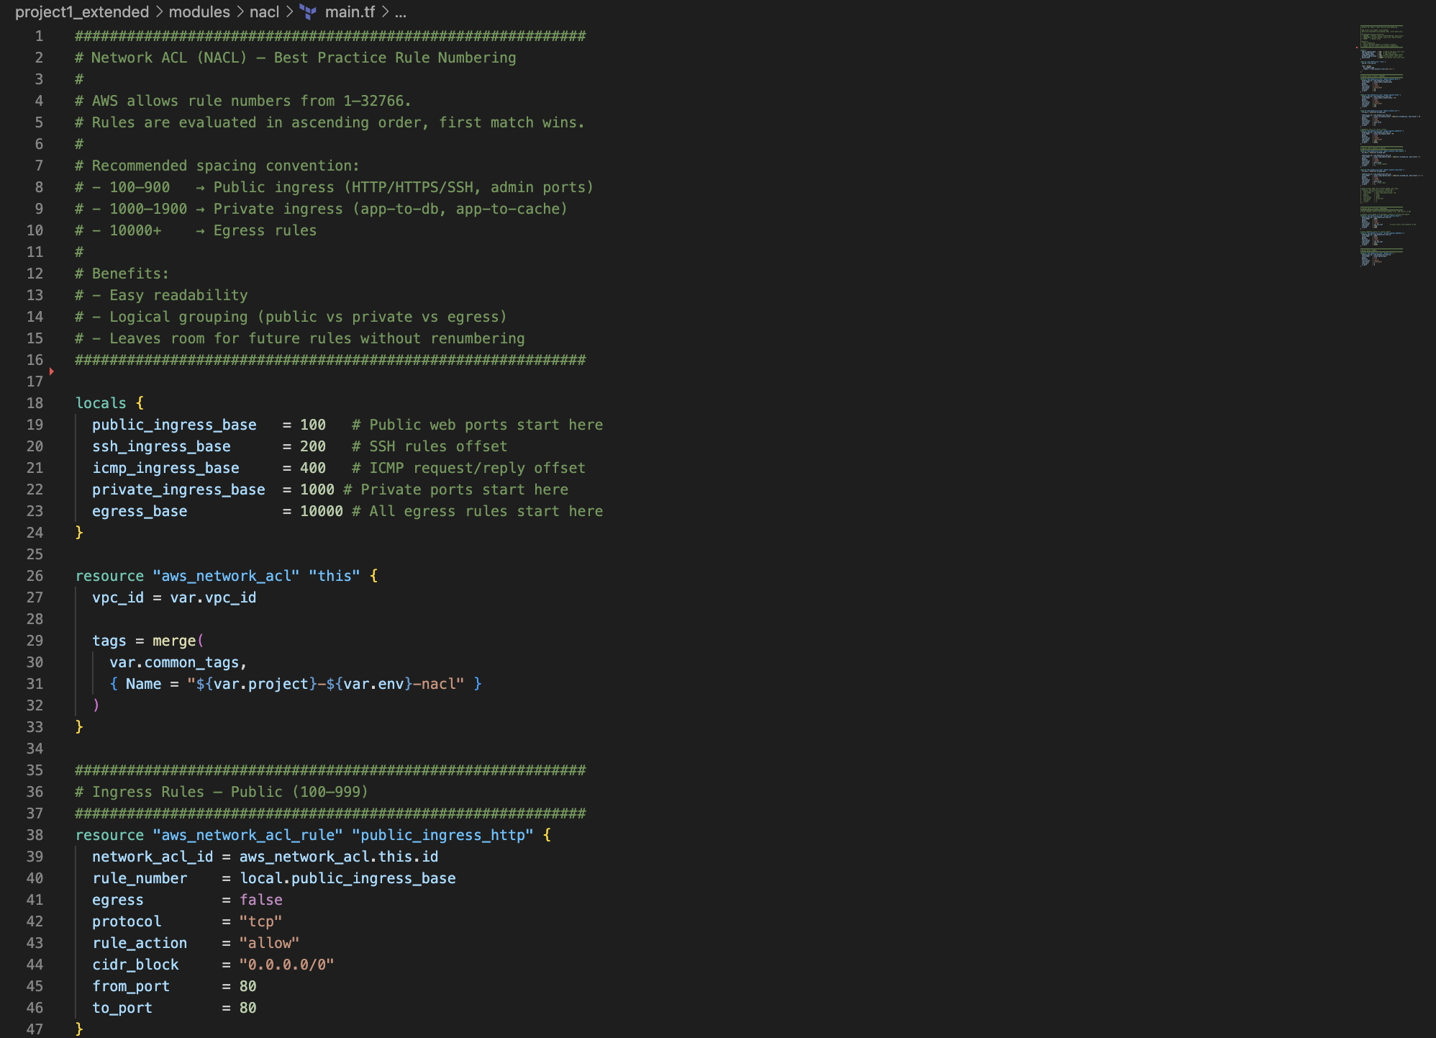
Task: Place cursor on the locals keyword
Action: [x=101, y=403]
